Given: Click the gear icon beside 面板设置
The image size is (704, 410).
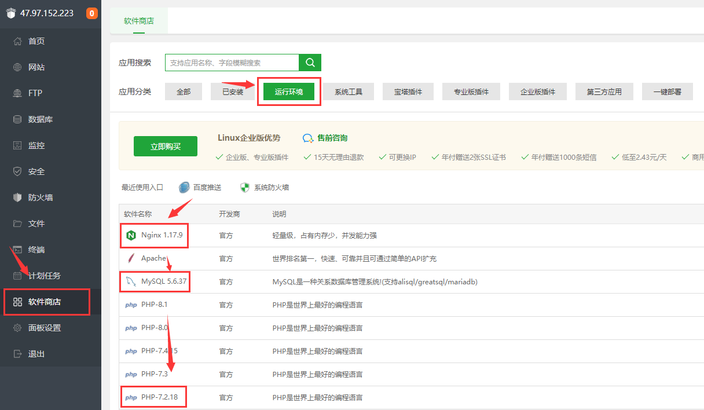Looking at the screenshot, I should [x=17, y=328].
